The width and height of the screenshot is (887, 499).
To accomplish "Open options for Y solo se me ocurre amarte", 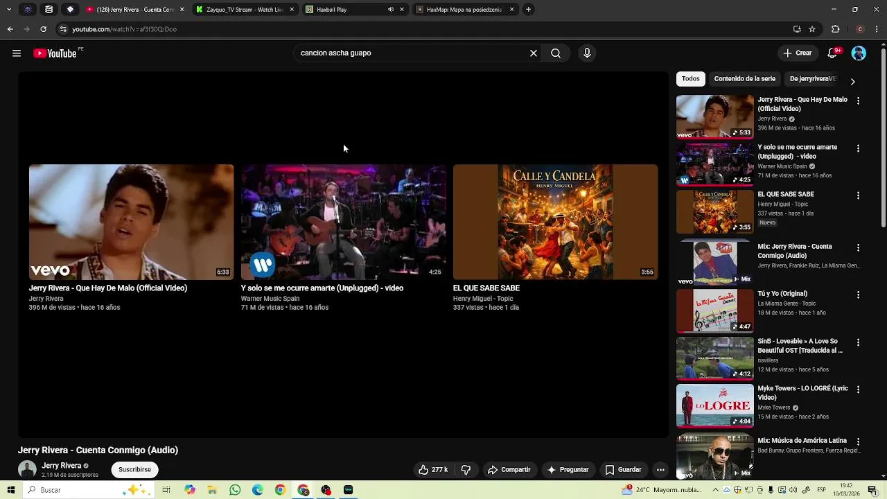I will 858,148.
